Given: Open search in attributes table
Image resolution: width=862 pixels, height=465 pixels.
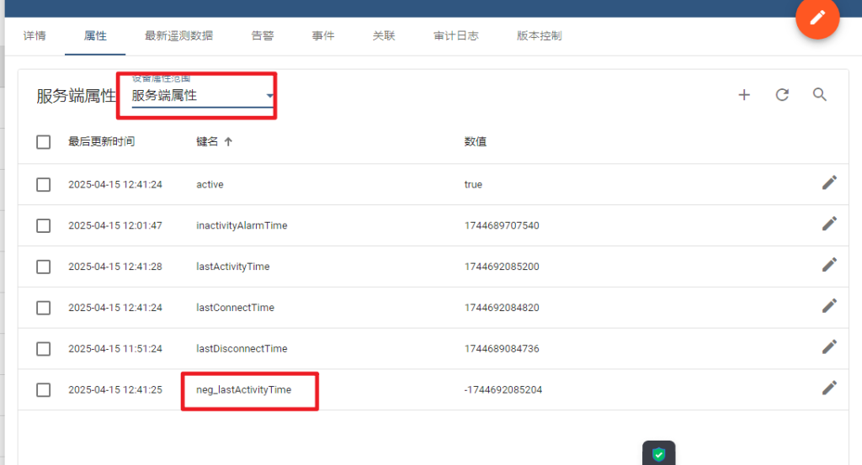Looking at the screenshot, I should click(x=820, y=95).
